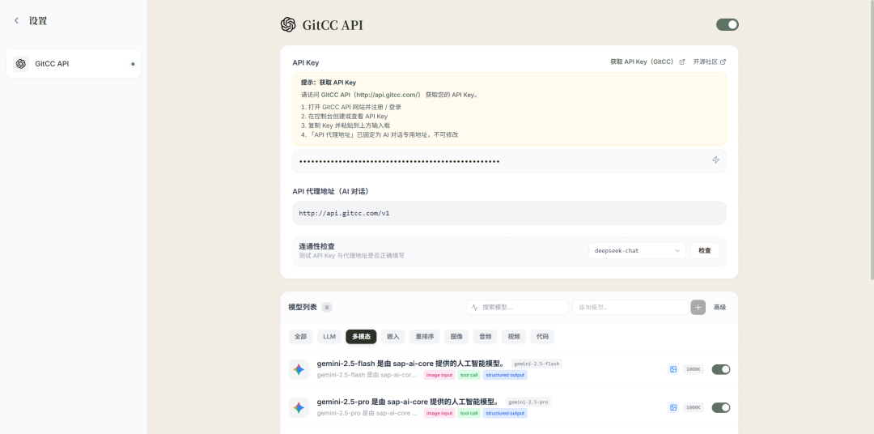Click the image input tag on gemini-2.5-pro

439,414
